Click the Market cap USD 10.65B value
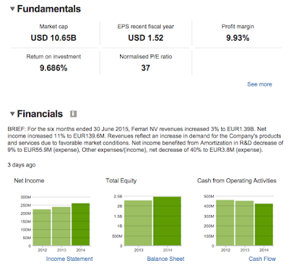This screenshot has height=271, width=291. tap(54, 38)
